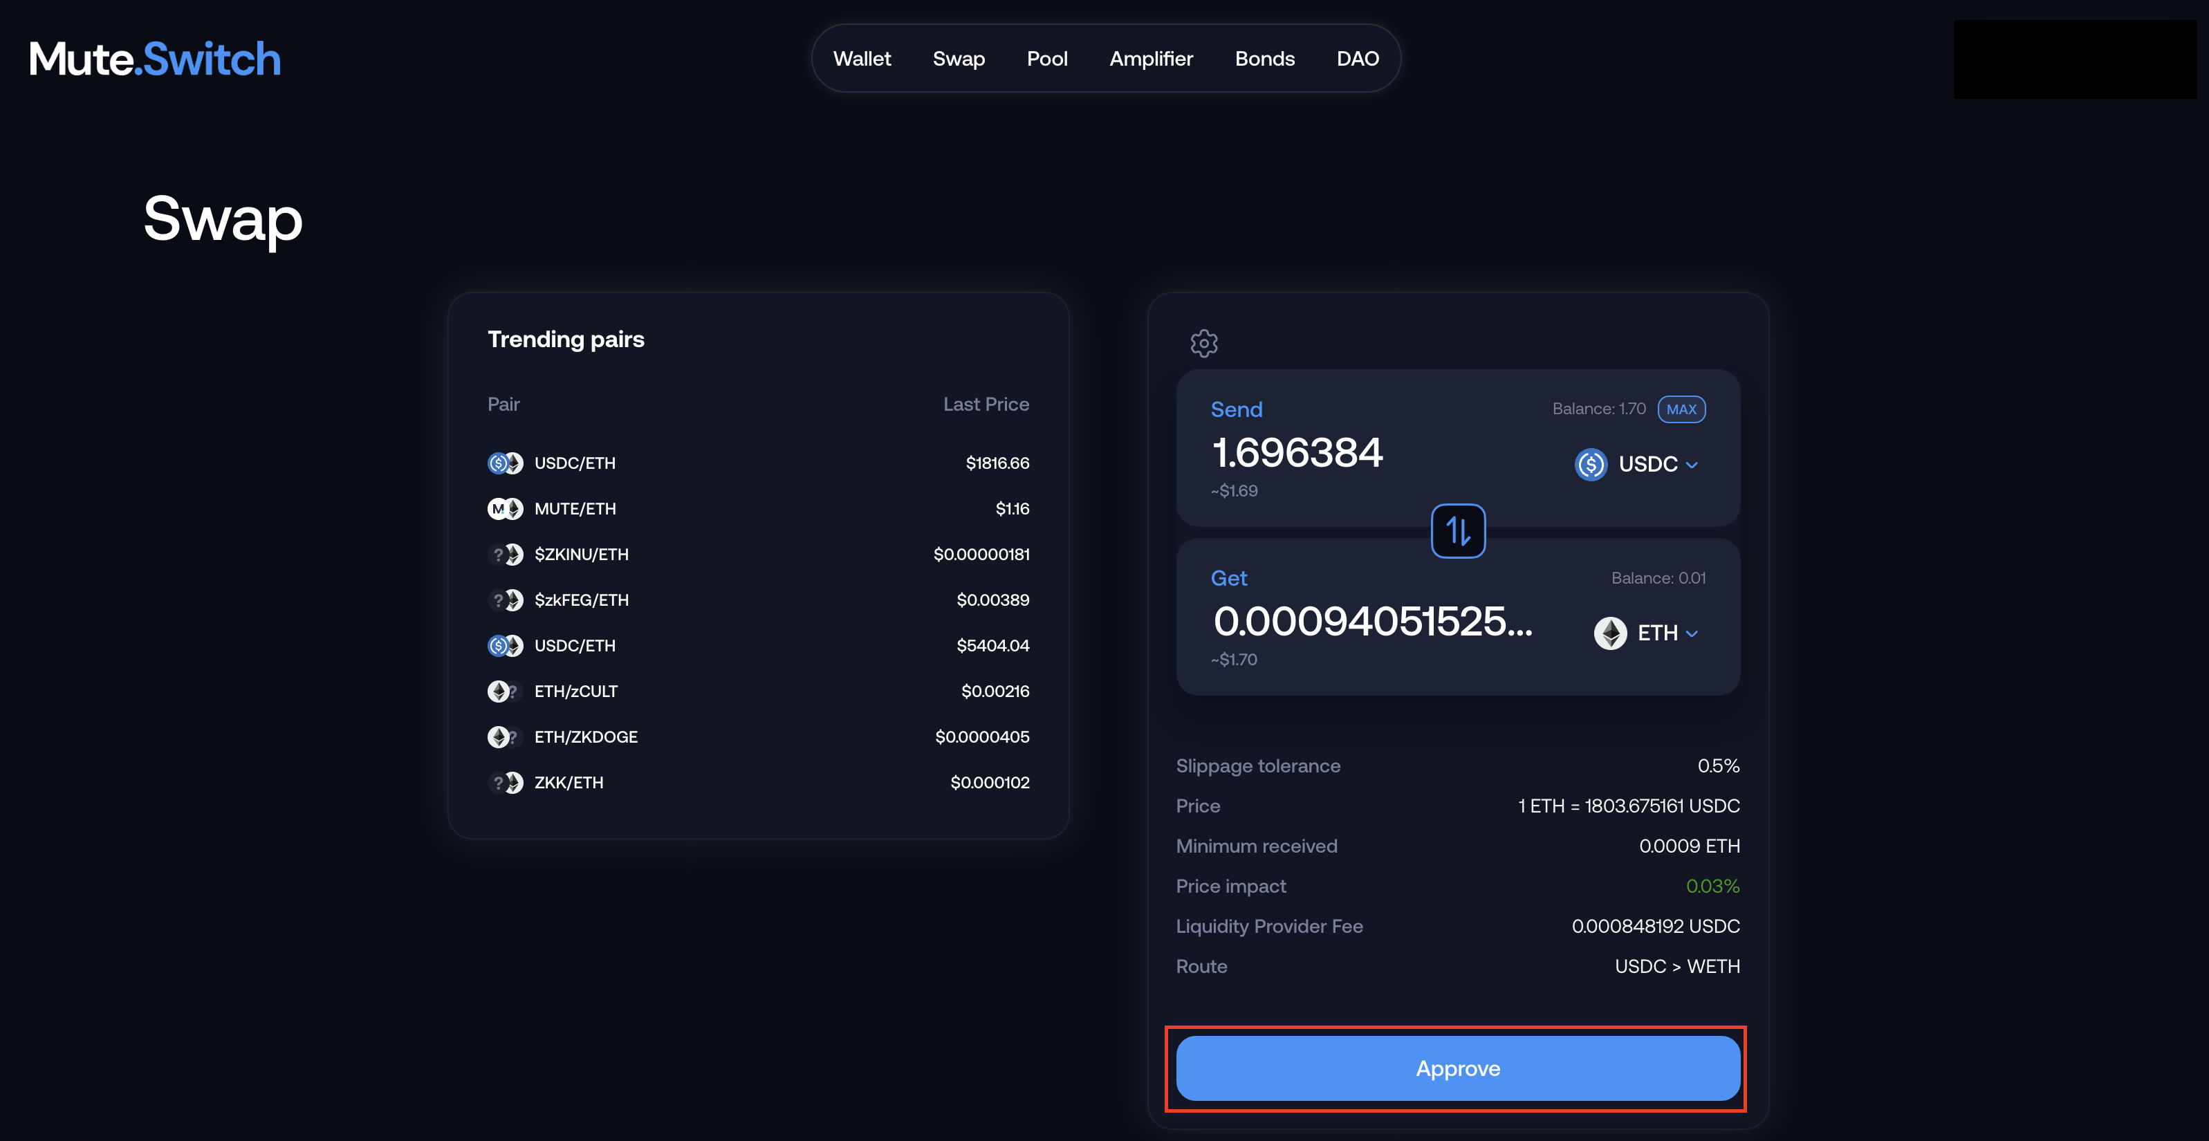The image size is (2209, 1141).
Task: Click the MUTE/ETH pair token icon
Action: tap(504, 509)
